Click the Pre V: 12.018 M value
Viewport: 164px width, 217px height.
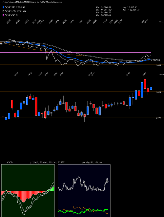coord(131,10)
